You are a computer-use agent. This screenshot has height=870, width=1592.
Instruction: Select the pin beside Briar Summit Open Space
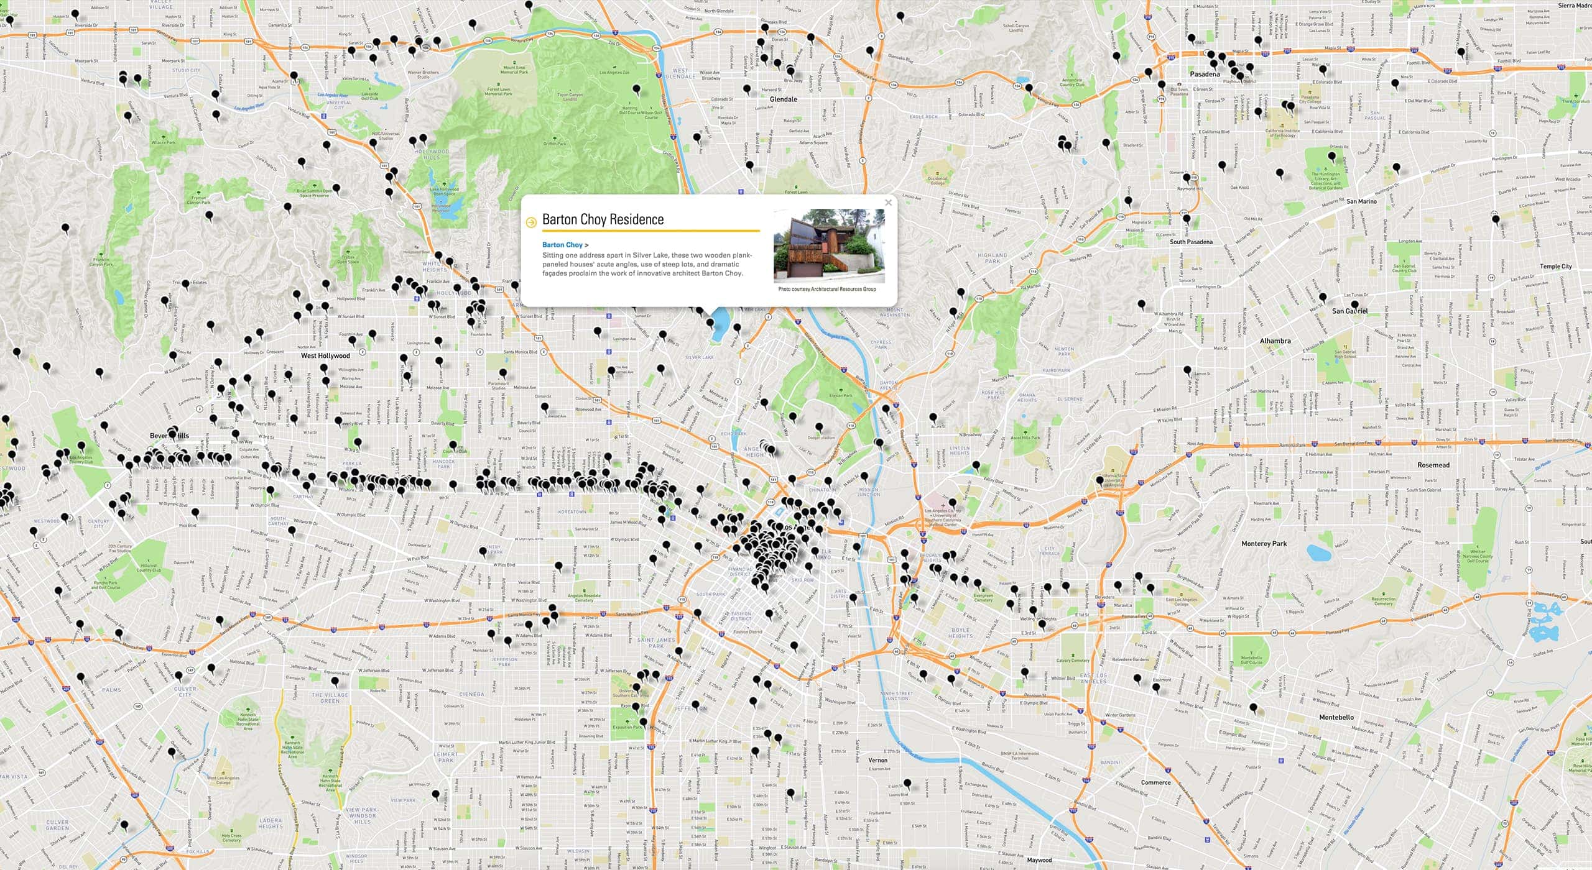pos(336,188)
